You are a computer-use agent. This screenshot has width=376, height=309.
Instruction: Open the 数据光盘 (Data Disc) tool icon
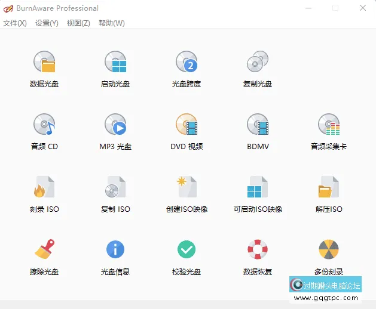44,62
